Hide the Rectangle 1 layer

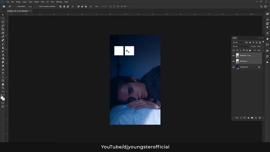233,61
